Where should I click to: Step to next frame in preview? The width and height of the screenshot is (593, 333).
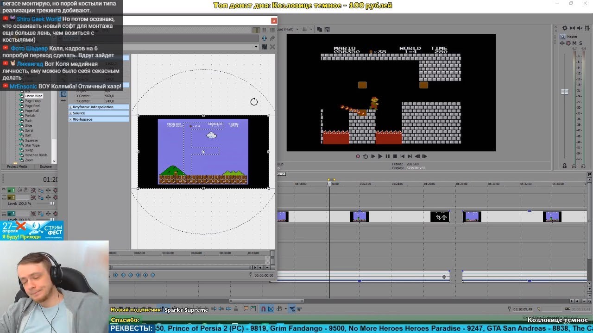click(x=424, y=156)
